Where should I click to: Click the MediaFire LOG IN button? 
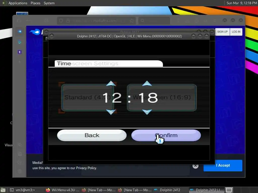click(x=236, y=32)
